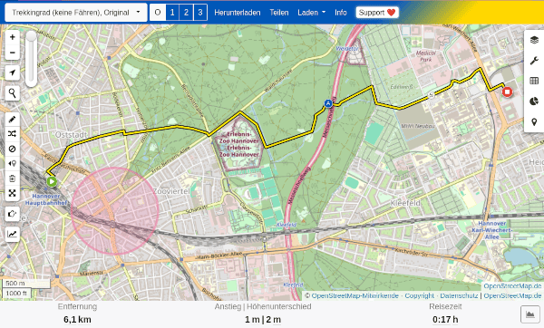
Task: Expand the elevation chart panel
Action: click(x=530, y=314)
